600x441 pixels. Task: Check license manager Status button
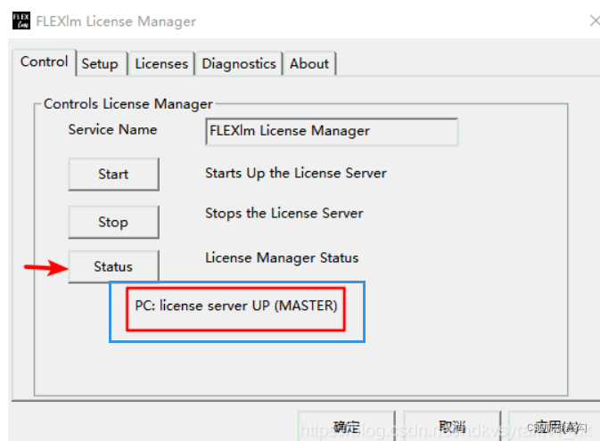click(113, 266)
